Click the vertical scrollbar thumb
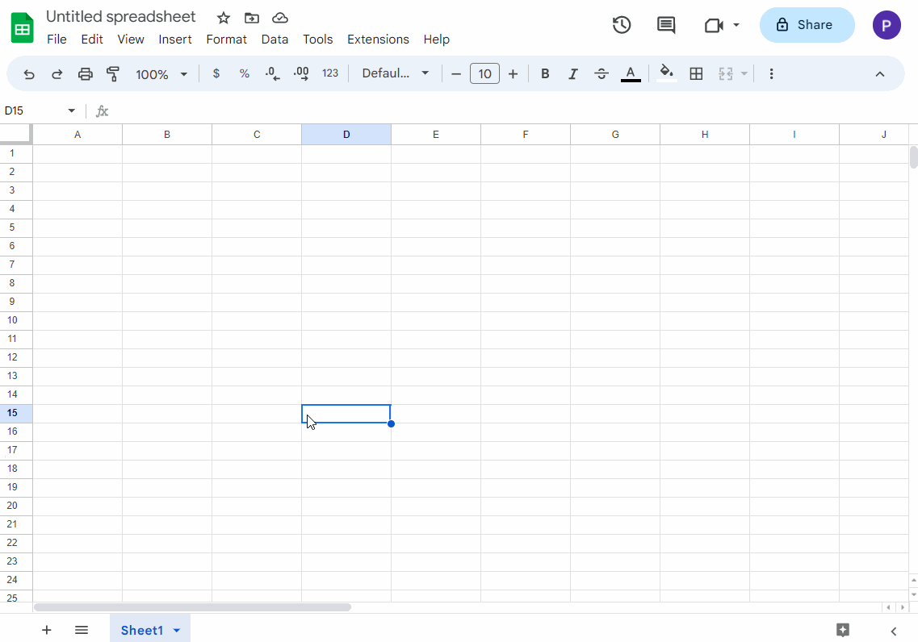918x642 pixels. point(913,157)
